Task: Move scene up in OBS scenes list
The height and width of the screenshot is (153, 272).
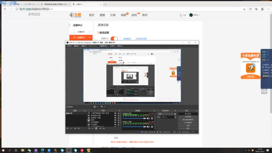Action: point(75,129)
